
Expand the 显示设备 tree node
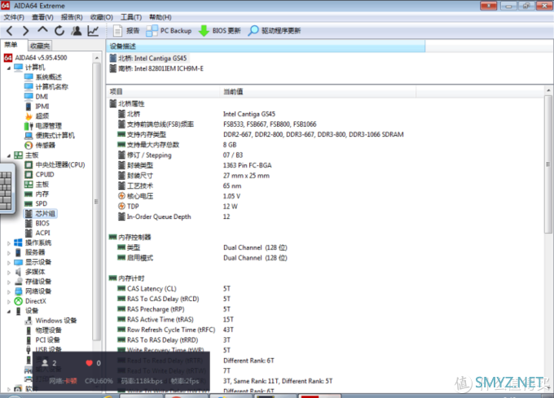tap(9, 263)
